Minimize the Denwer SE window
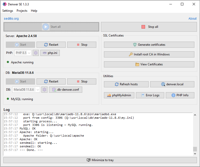Viewport: 200px width, 167px height. (x=171, y=4)
